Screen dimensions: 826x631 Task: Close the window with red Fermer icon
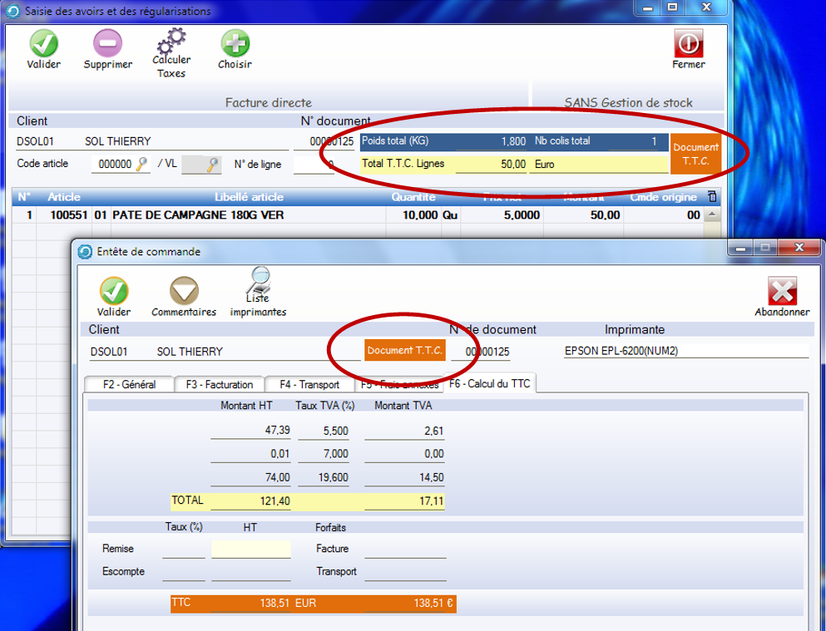pyautogui.click(x=688, y=43)
